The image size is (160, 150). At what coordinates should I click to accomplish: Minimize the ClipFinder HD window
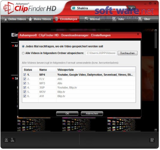(x=145, y=4)
